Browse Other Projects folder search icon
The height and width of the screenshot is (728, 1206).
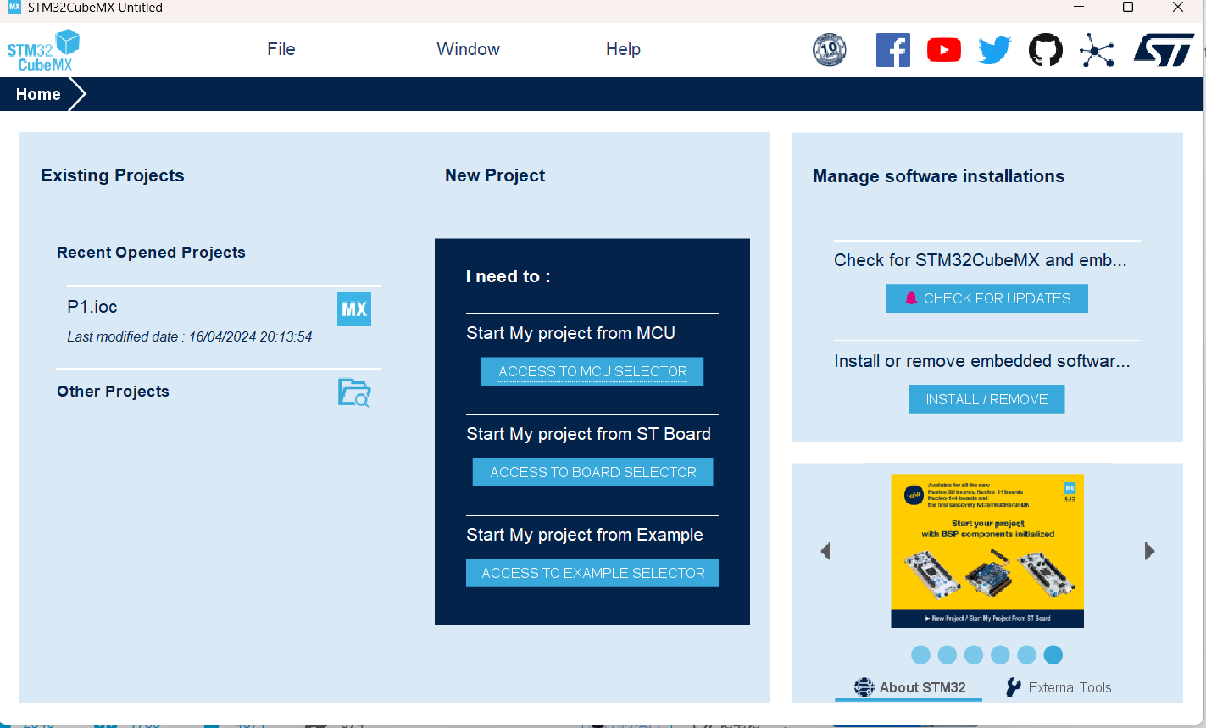coord(354,392)
